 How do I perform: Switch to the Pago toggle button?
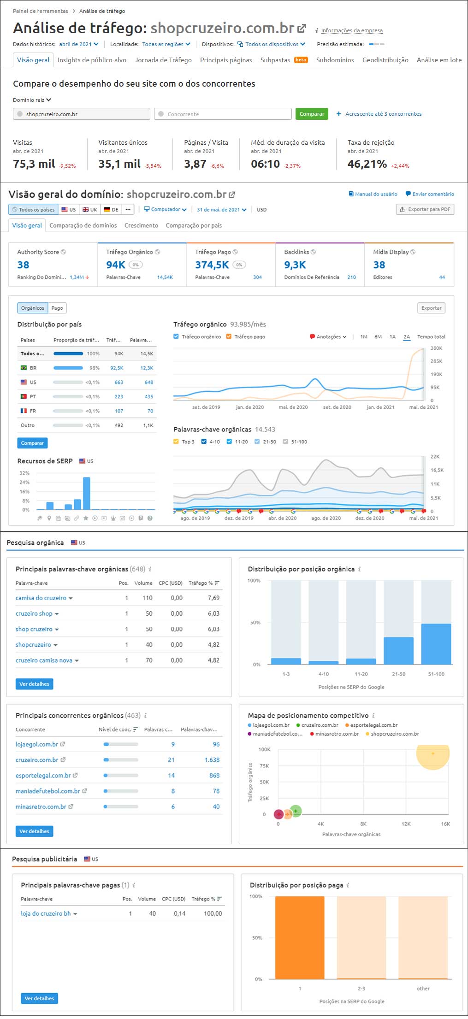pyautogui.click(x=57, y=308)
